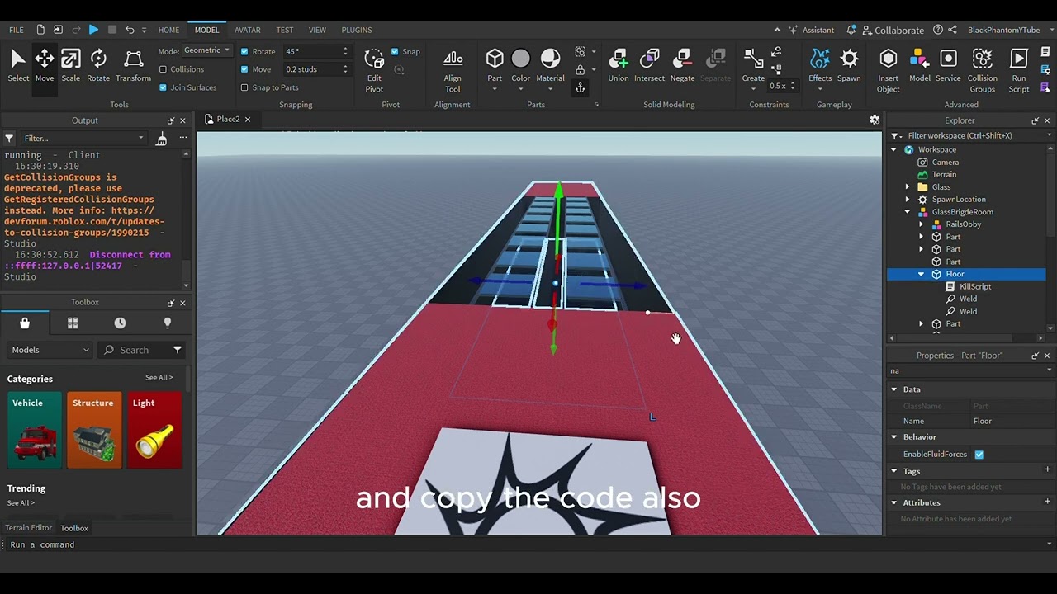Click the Run Script button
The height and width of the screenshot is (594, 1057).
point(1019,70)
